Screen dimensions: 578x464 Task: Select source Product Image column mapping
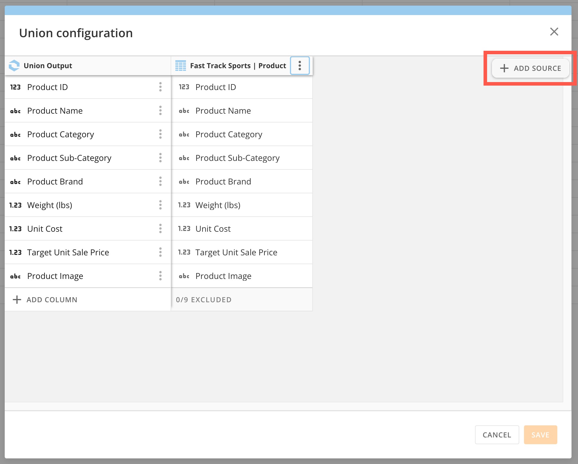tap(241, 276)
